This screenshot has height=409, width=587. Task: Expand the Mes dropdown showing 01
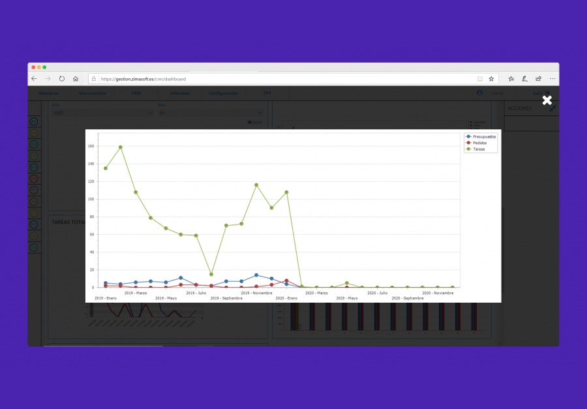pos(211,113)
